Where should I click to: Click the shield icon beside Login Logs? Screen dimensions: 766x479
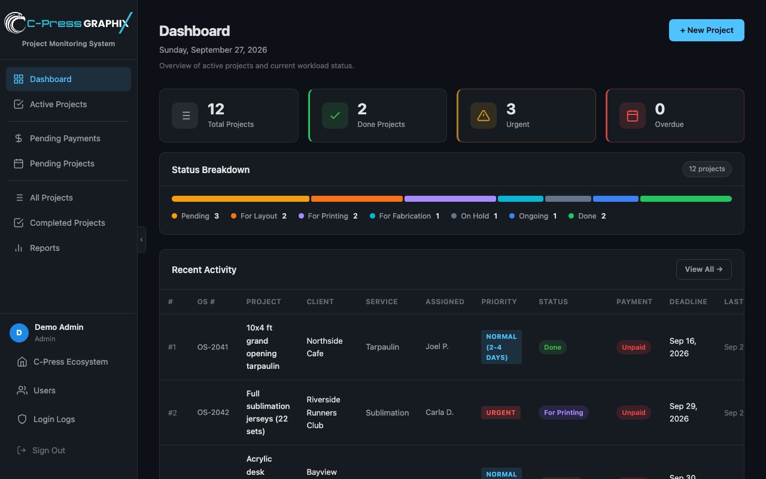(22, 419)
